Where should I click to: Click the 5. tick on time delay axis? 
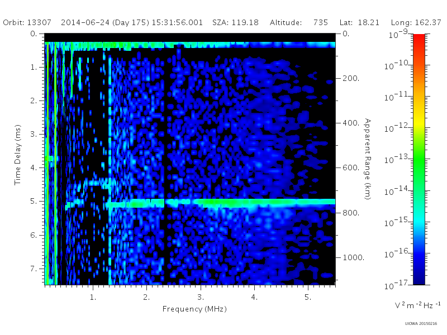tap(34, 202)
